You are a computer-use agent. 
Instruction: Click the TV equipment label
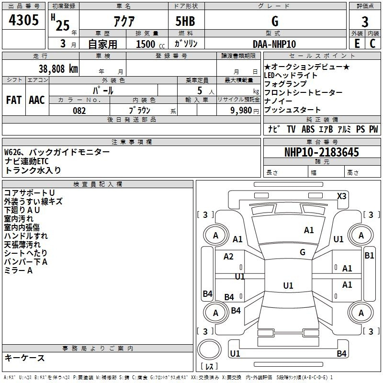pos(291,129)
